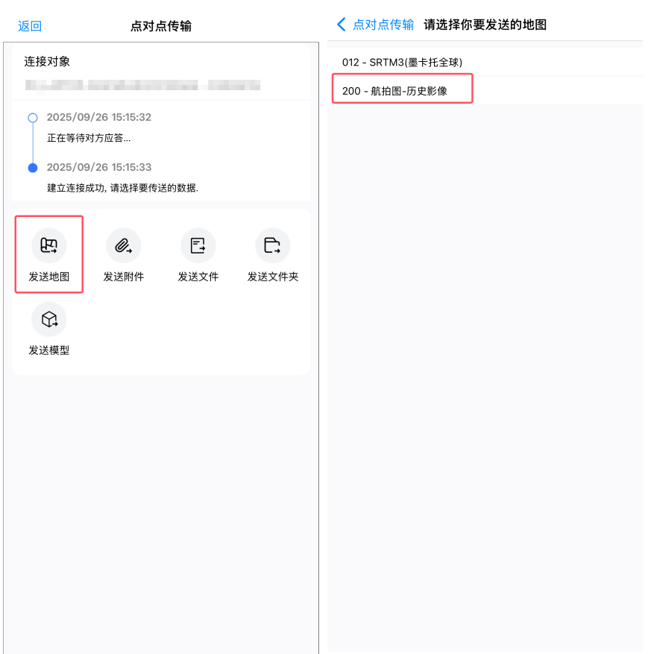Click the 请选择你要发送的地图 header title
The image size is (648, 654).
click(485, 25)
